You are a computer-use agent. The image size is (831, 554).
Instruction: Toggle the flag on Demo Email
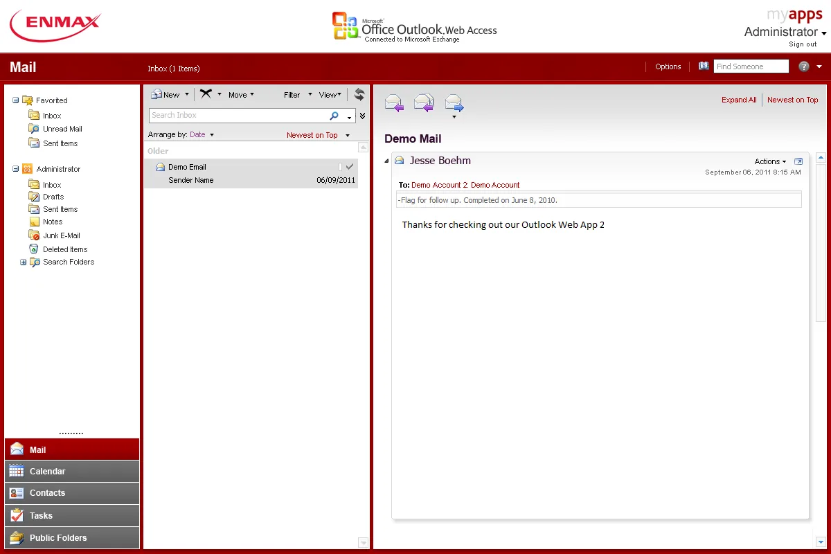350,167
